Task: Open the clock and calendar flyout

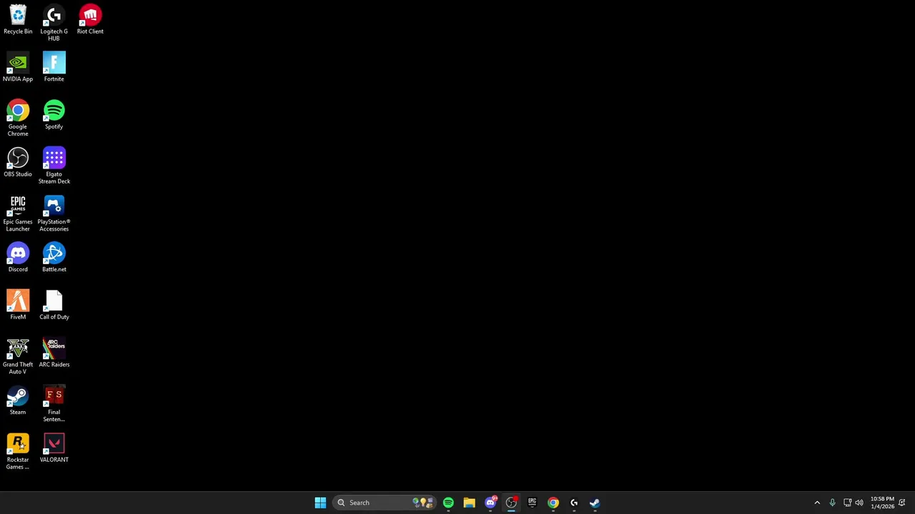Action: click(882, 503)
